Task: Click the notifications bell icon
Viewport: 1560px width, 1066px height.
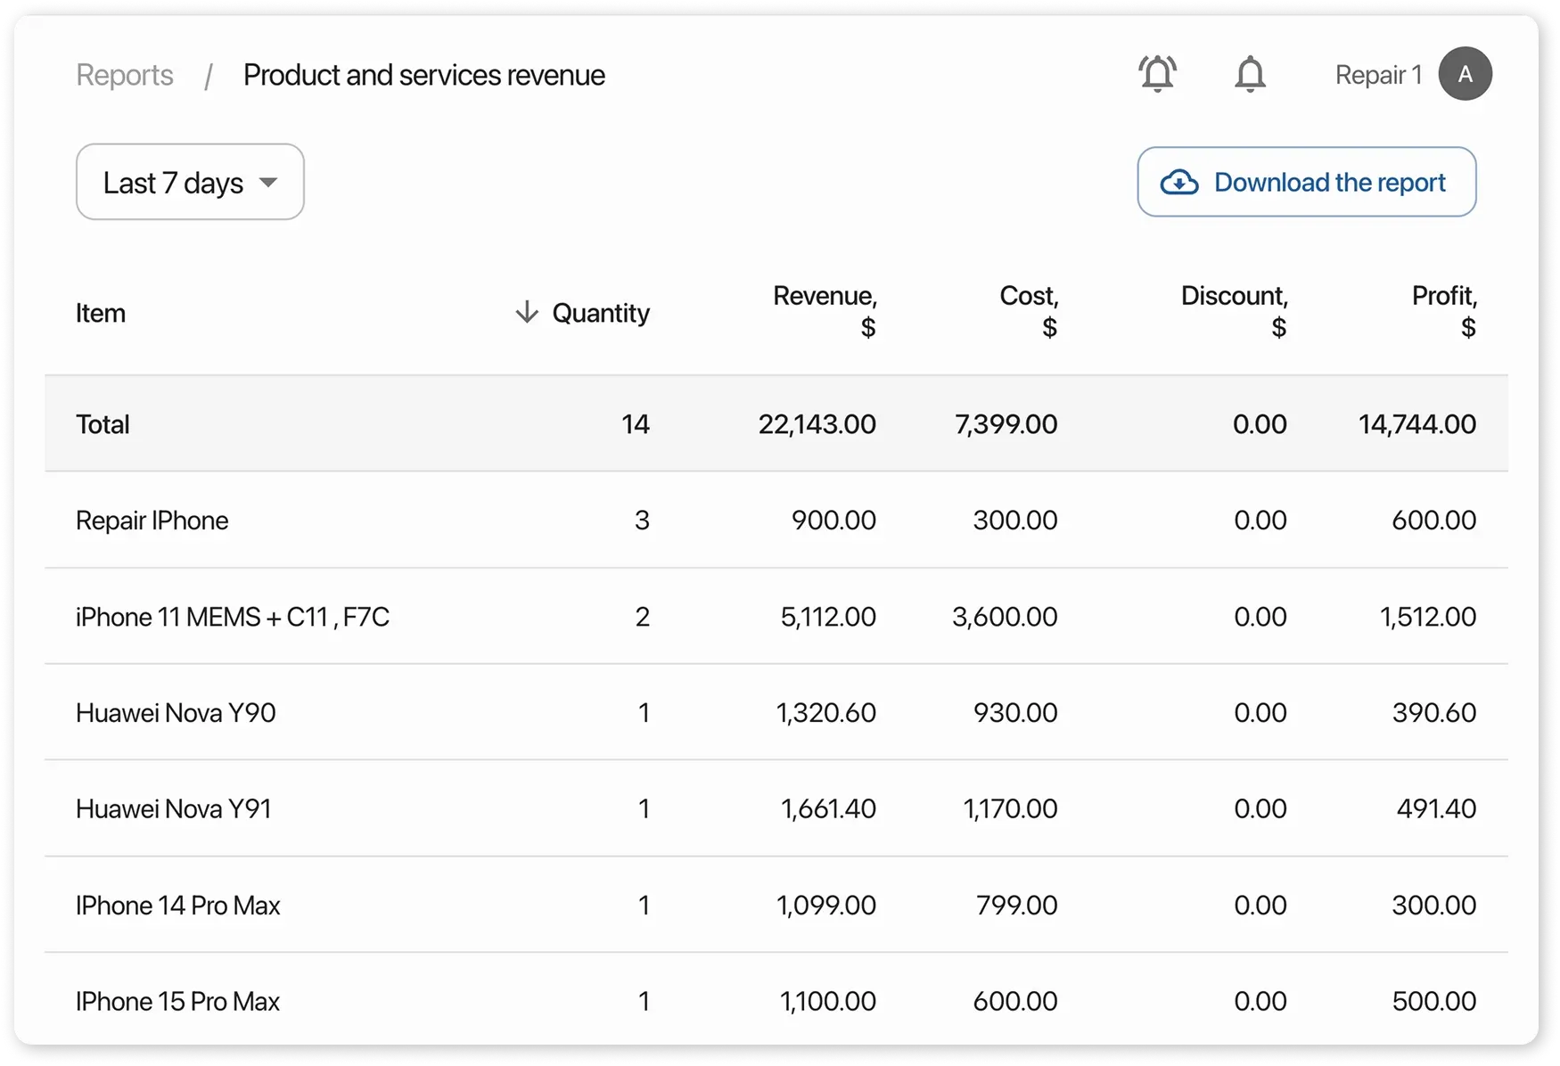Action: (1250, 74)
